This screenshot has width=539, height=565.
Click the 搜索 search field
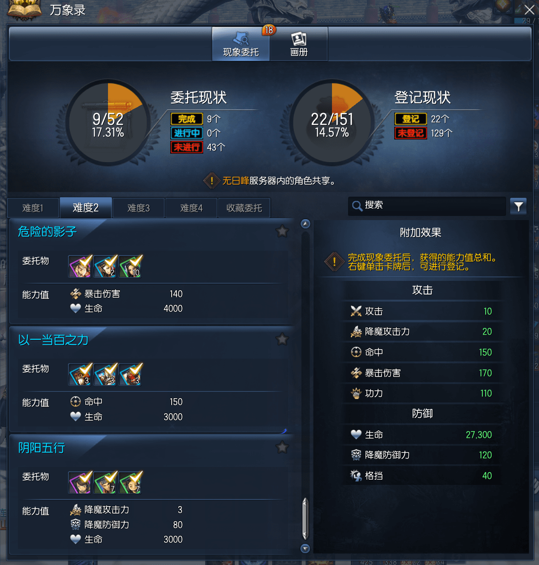427,206
